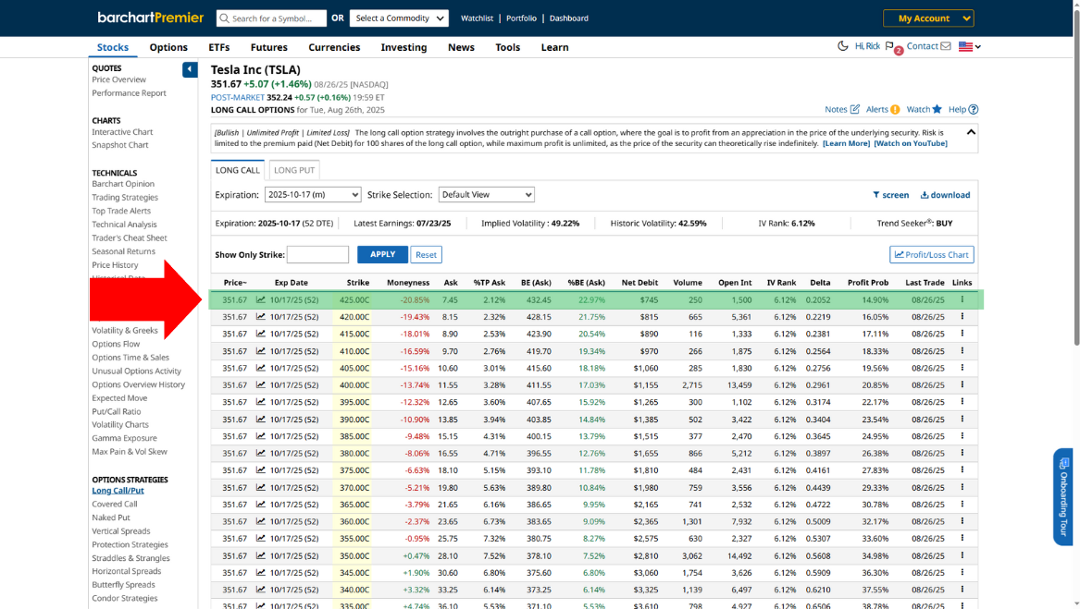Click the download icon link
The height and width of the screenshot is (609, 1080).
(x=945, y=195)
